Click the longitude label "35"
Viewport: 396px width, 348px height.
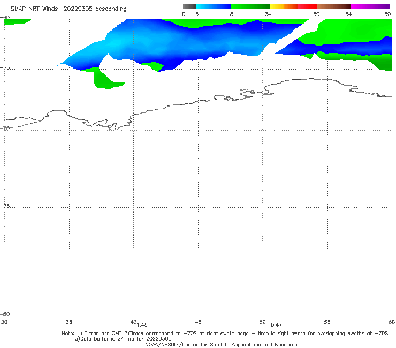[x=69, y=322]
